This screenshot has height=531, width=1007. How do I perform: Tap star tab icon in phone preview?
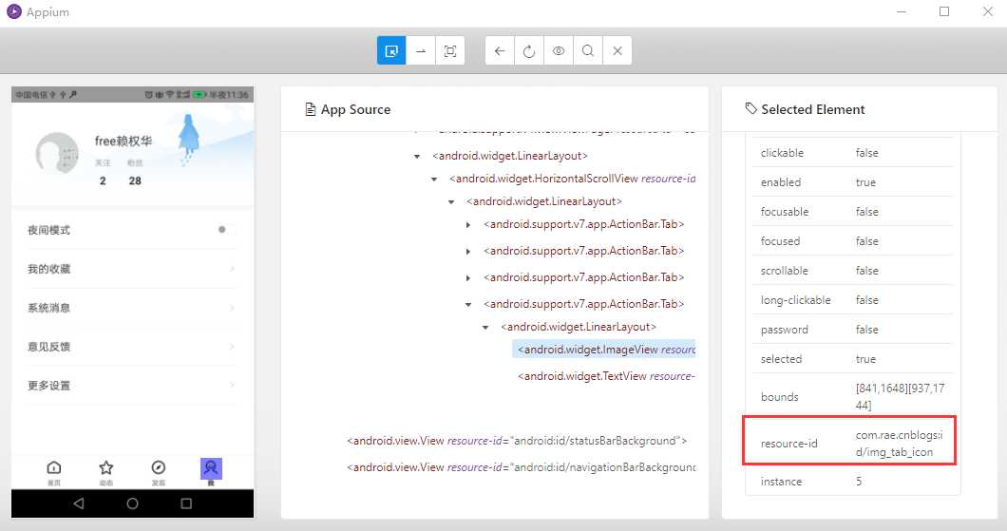pos(106,467)
